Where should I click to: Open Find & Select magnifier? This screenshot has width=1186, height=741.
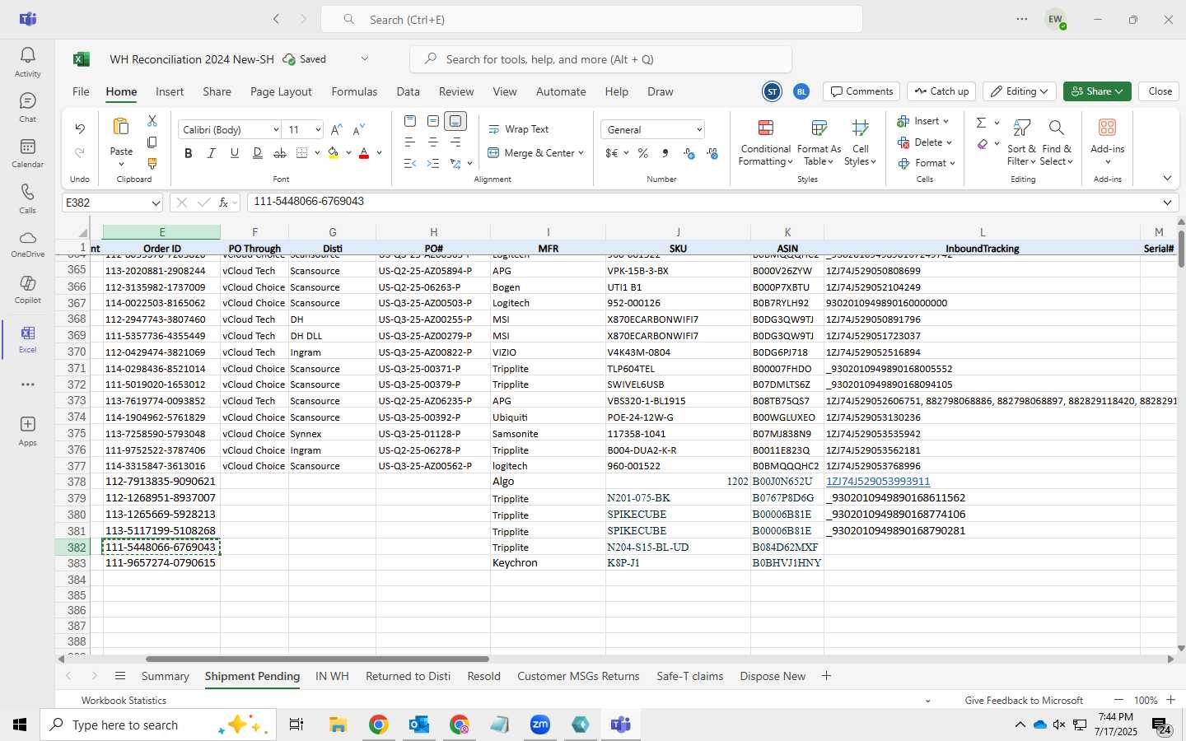pyautogui.click(x=1057, y=142)
